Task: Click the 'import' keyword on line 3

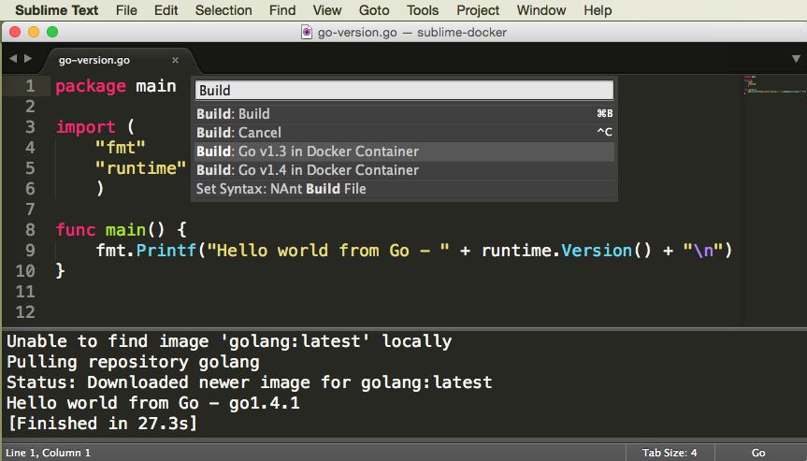Action: 85,127
